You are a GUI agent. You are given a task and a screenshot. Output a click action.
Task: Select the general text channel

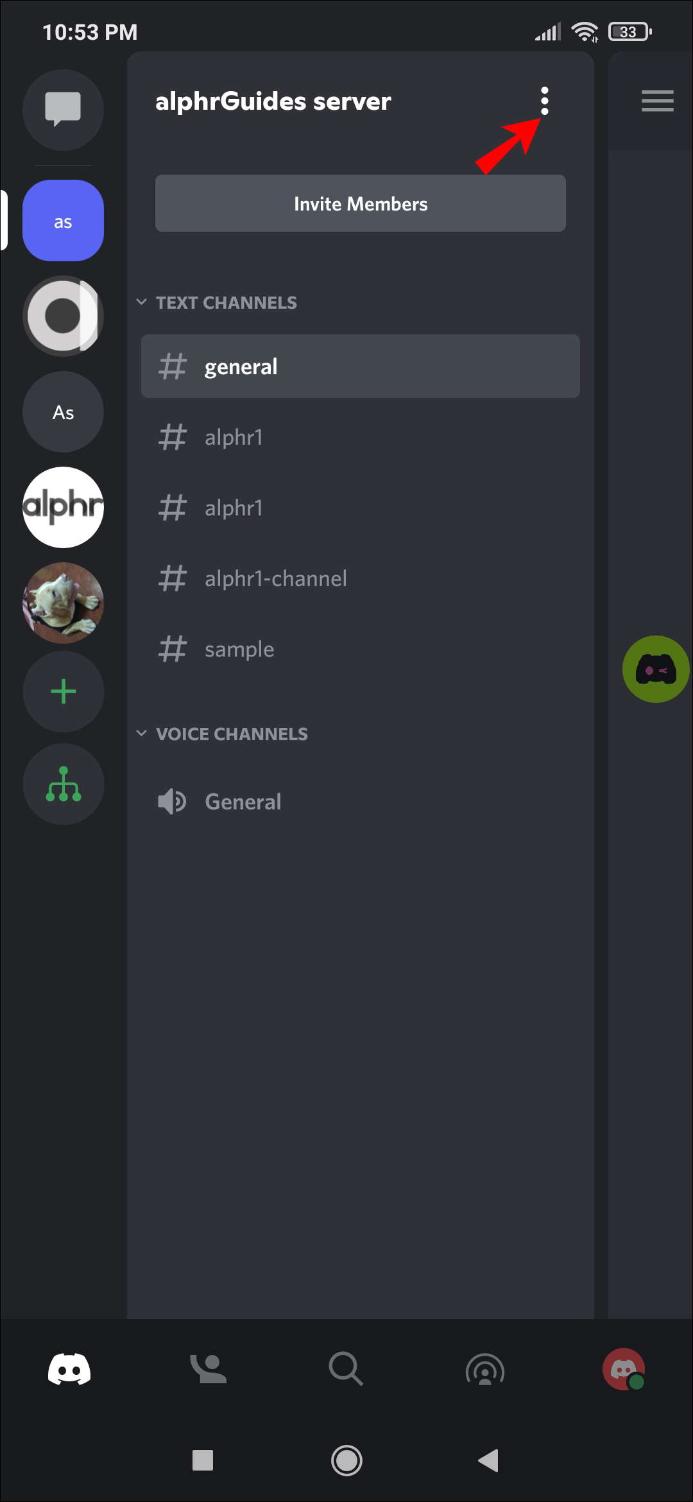[361, 367]
